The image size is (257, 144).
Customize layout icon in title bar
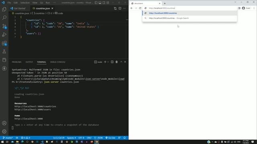pyautogui.click(x=108, y=3)
